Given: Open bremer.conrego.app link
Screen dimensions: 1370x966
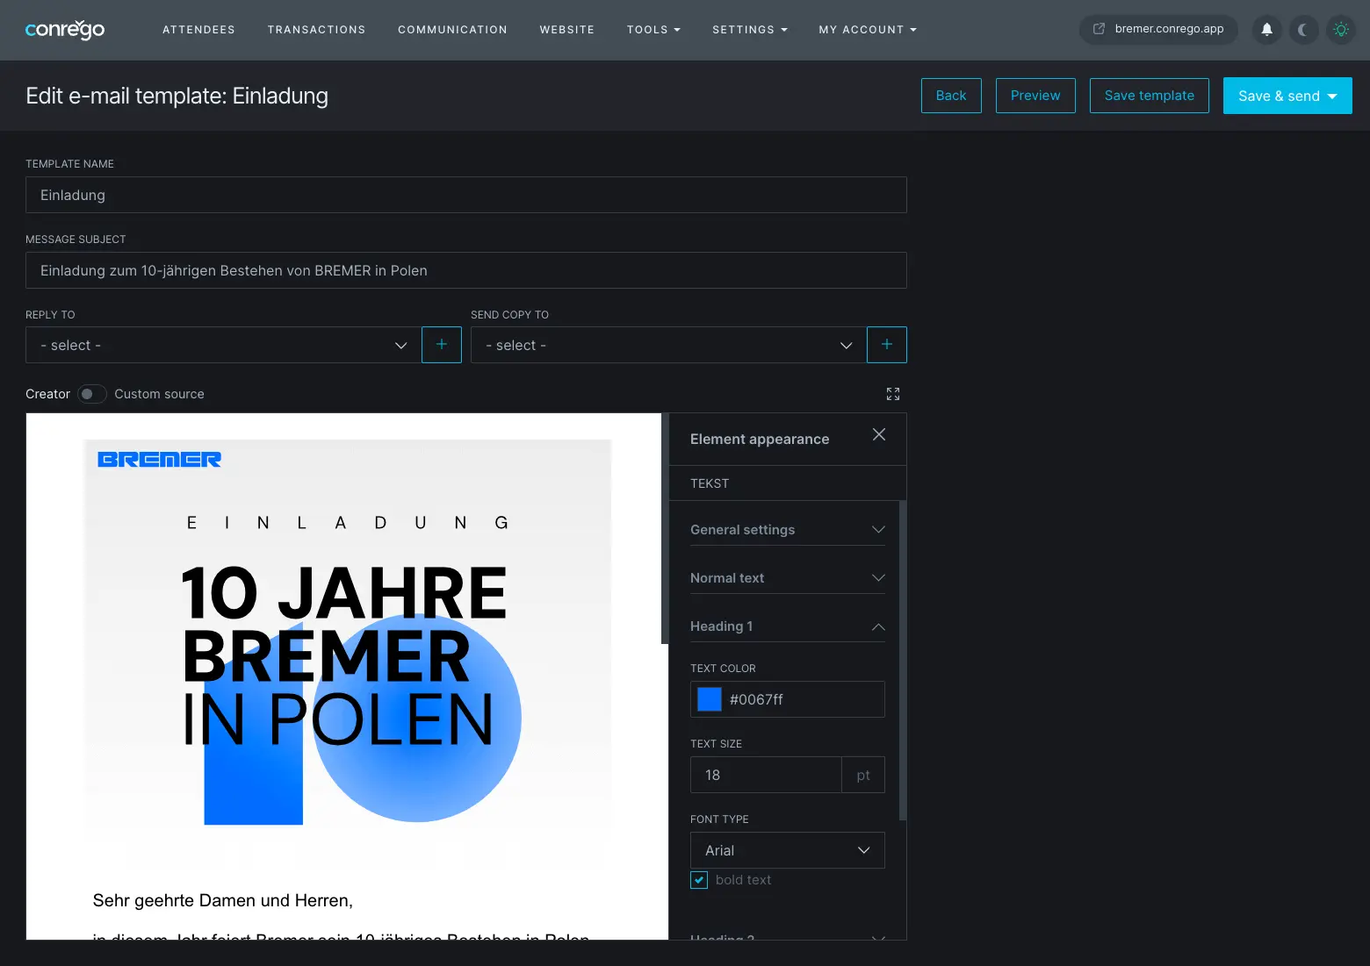Looking at the screenshot, I should point(1158,29).
